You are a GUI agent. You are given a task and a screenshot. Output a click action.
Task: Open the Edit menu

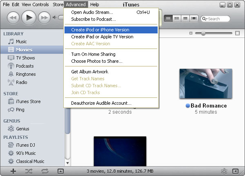pos(16,4)
